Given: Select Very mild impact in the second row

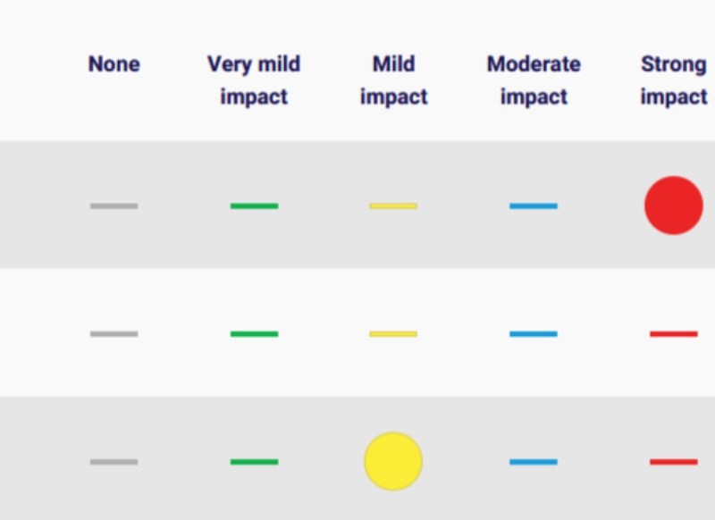Looking at the screenshot, I should coord(254,334).
